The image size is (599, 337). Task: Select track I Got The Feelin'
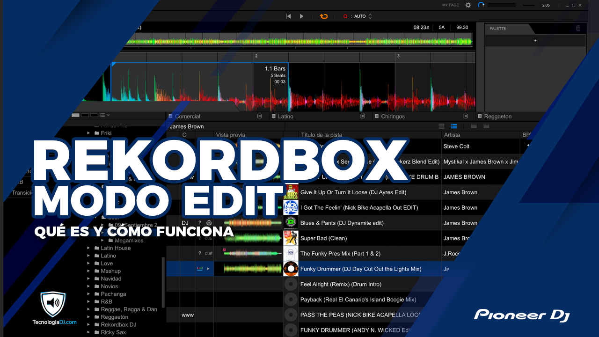[x=359, y=208]
